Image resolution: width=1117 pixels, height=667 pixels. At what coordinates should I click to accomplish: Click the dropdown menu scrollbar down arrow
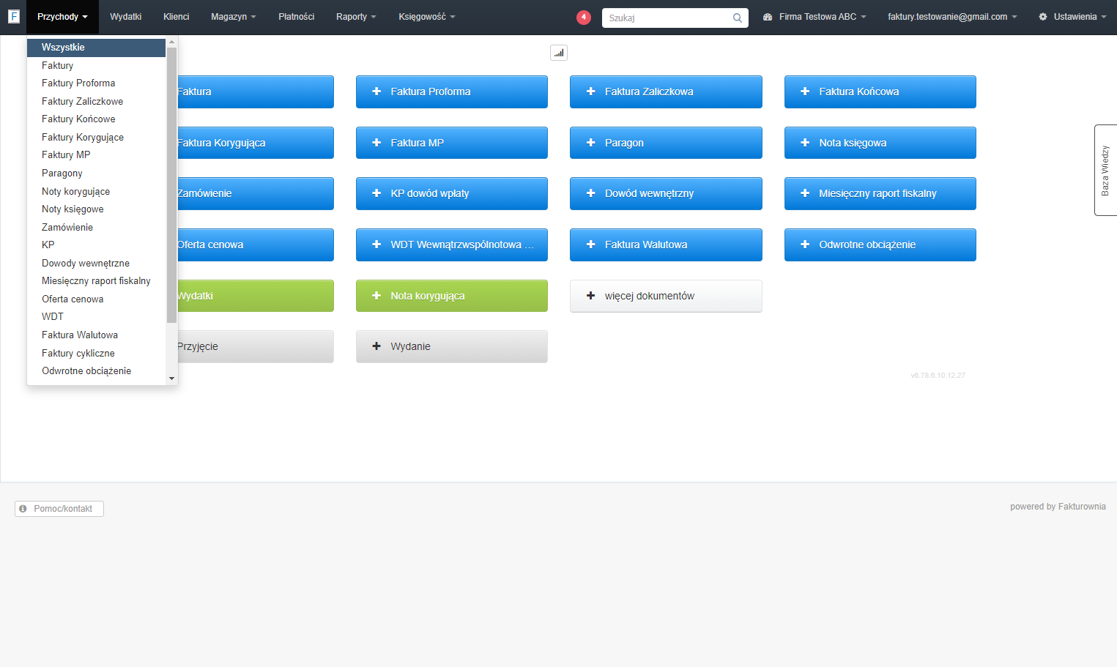click(x=171, y=379)
